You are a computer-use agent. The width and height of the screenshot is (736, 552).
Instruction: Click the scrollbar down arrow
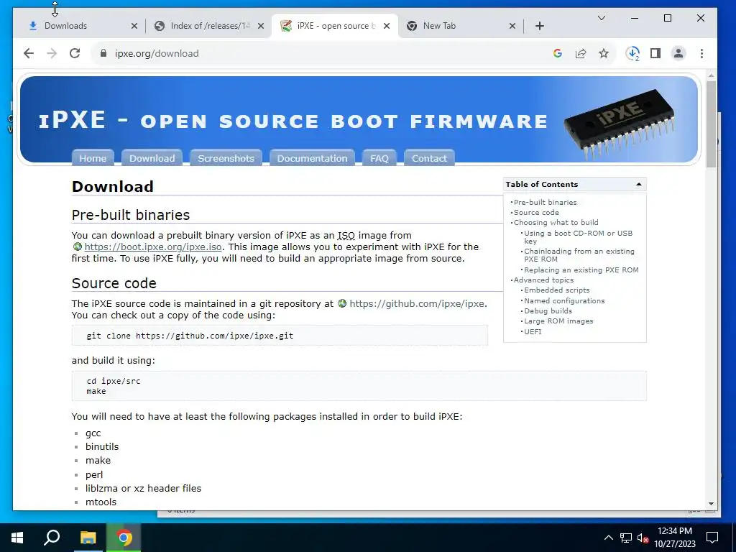tap(711, 504)
